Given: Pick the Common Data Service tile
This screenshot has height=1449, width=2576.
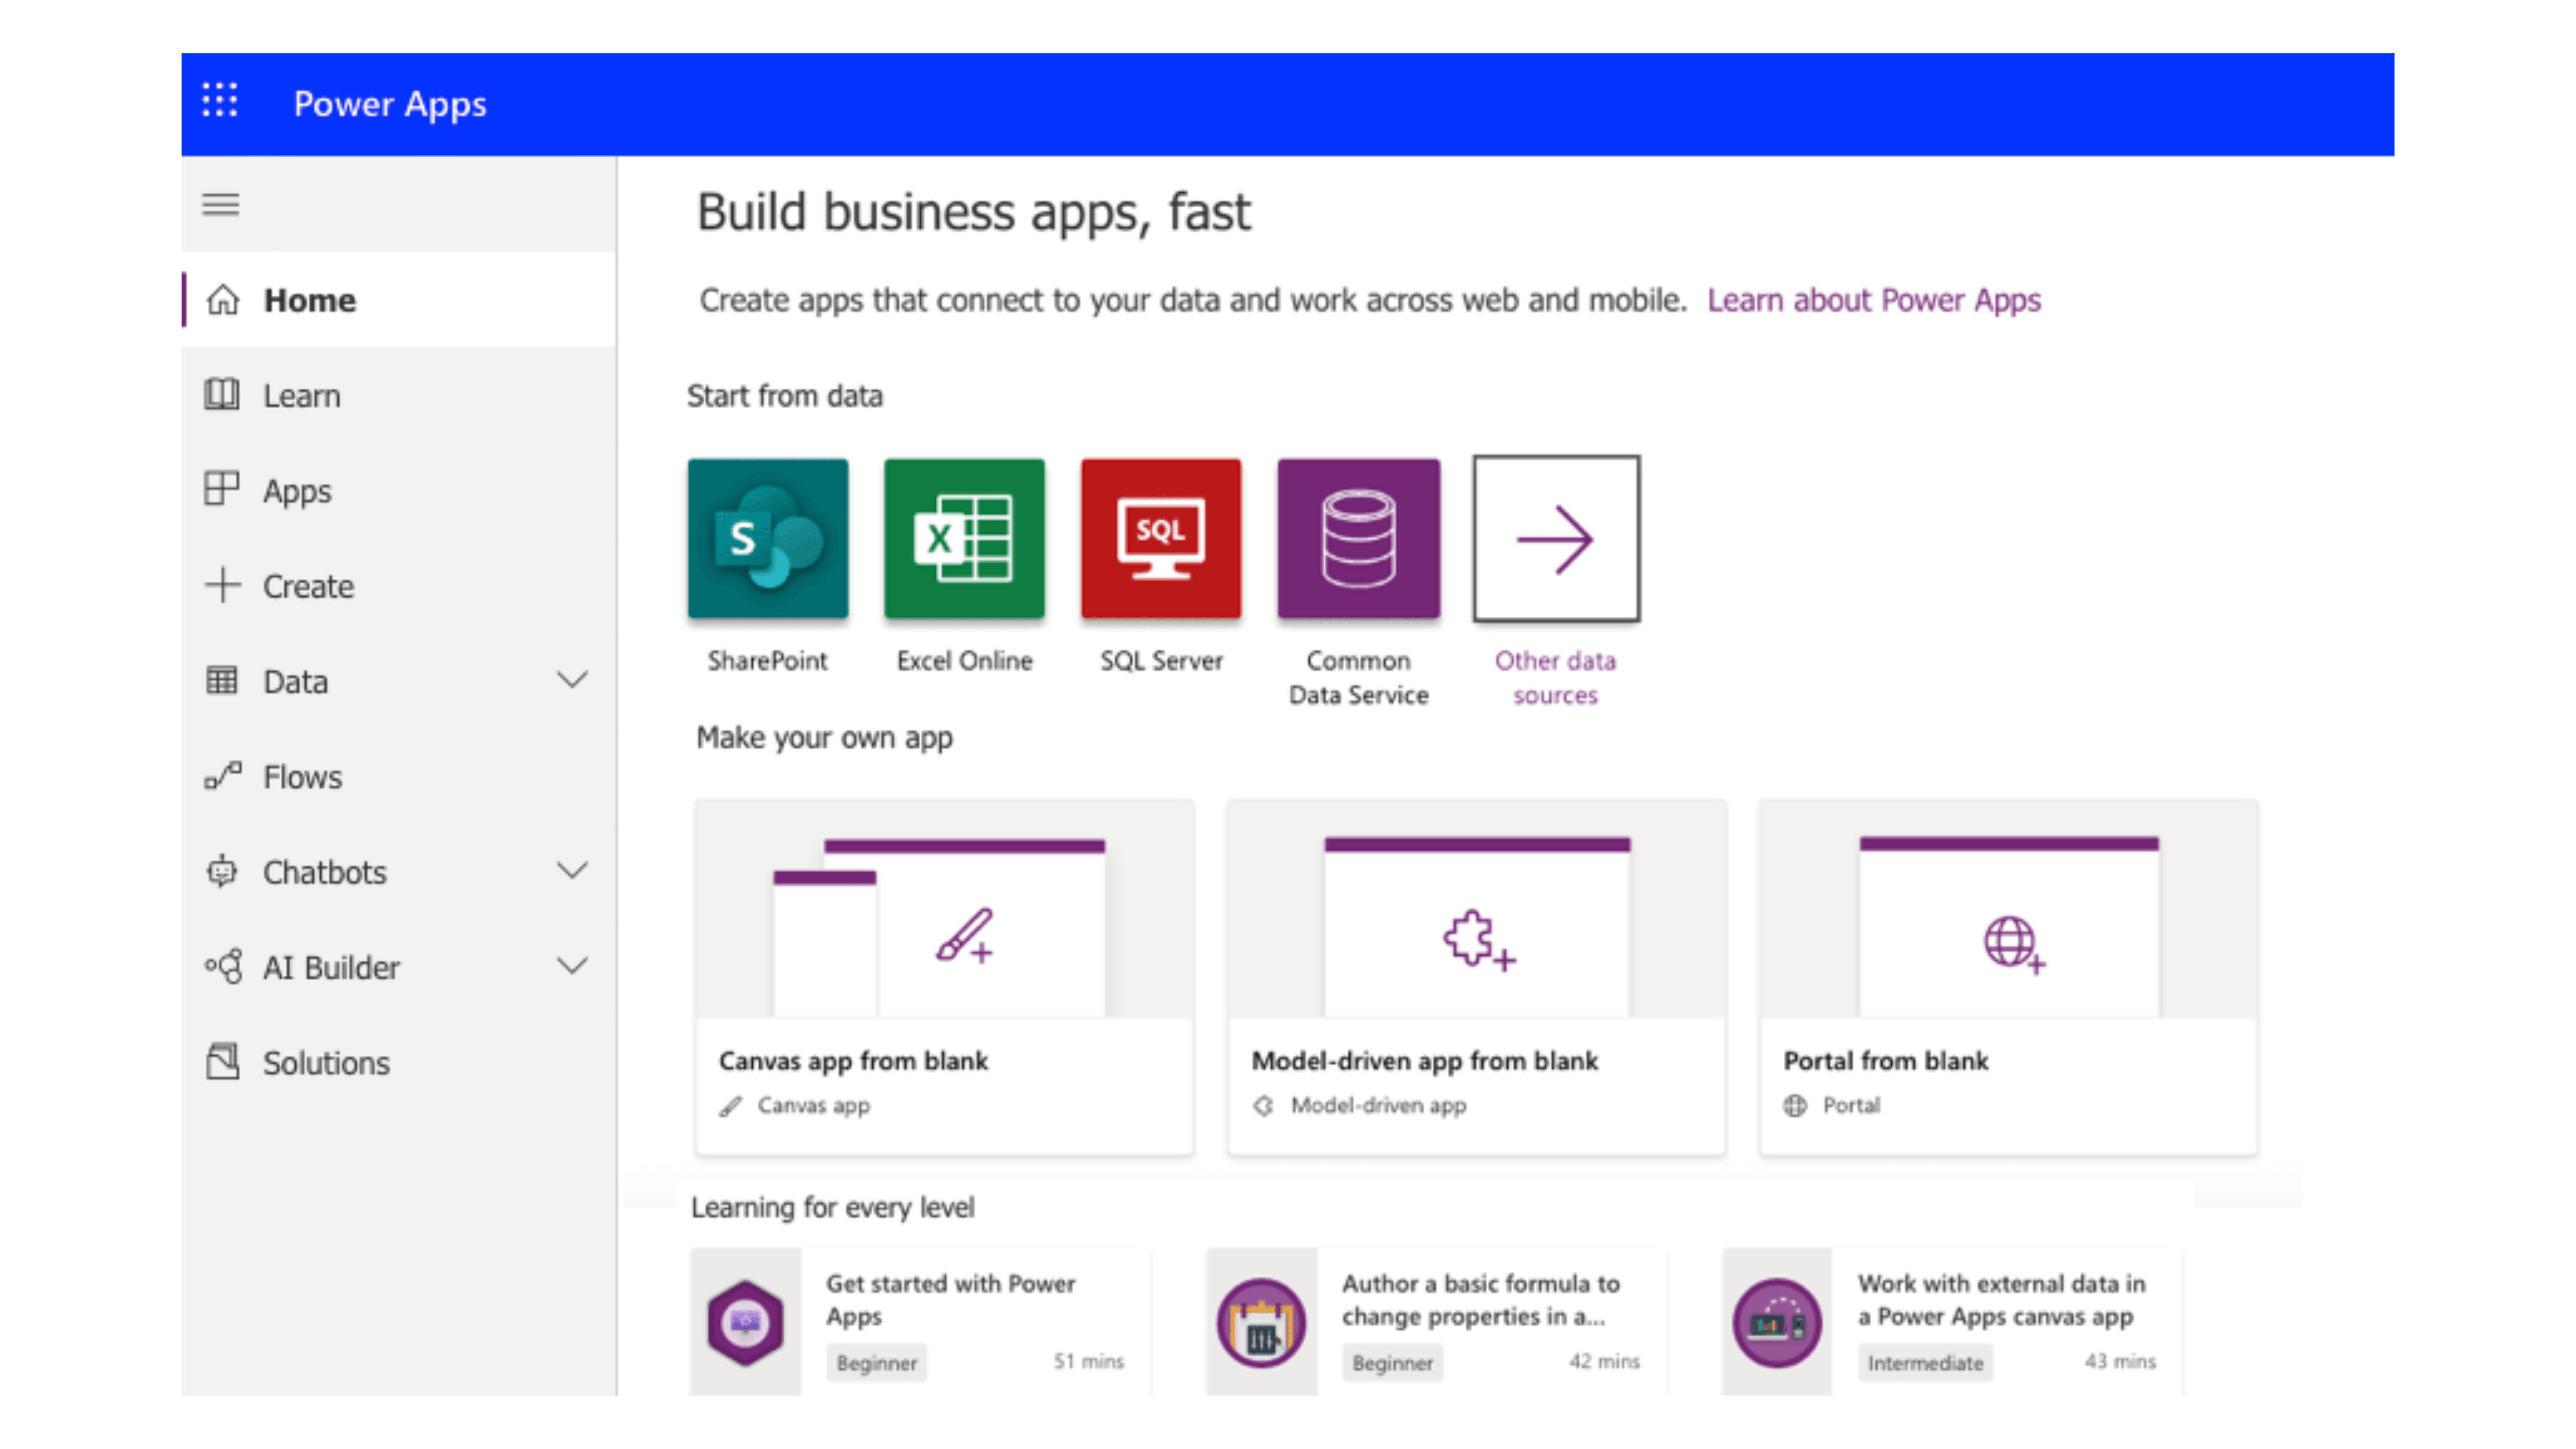Looking at the screenshot, I should click(x=1358, y=539).
